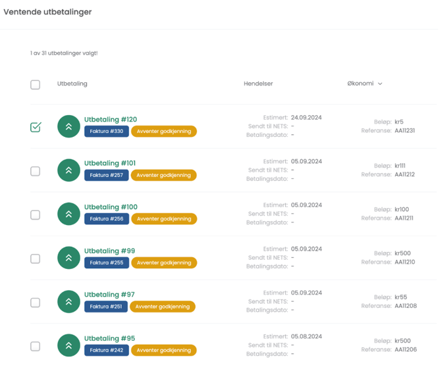Screen dimensions: 441x371
Task: Click the Utbetaling column header
Action: tap(72, 84)
